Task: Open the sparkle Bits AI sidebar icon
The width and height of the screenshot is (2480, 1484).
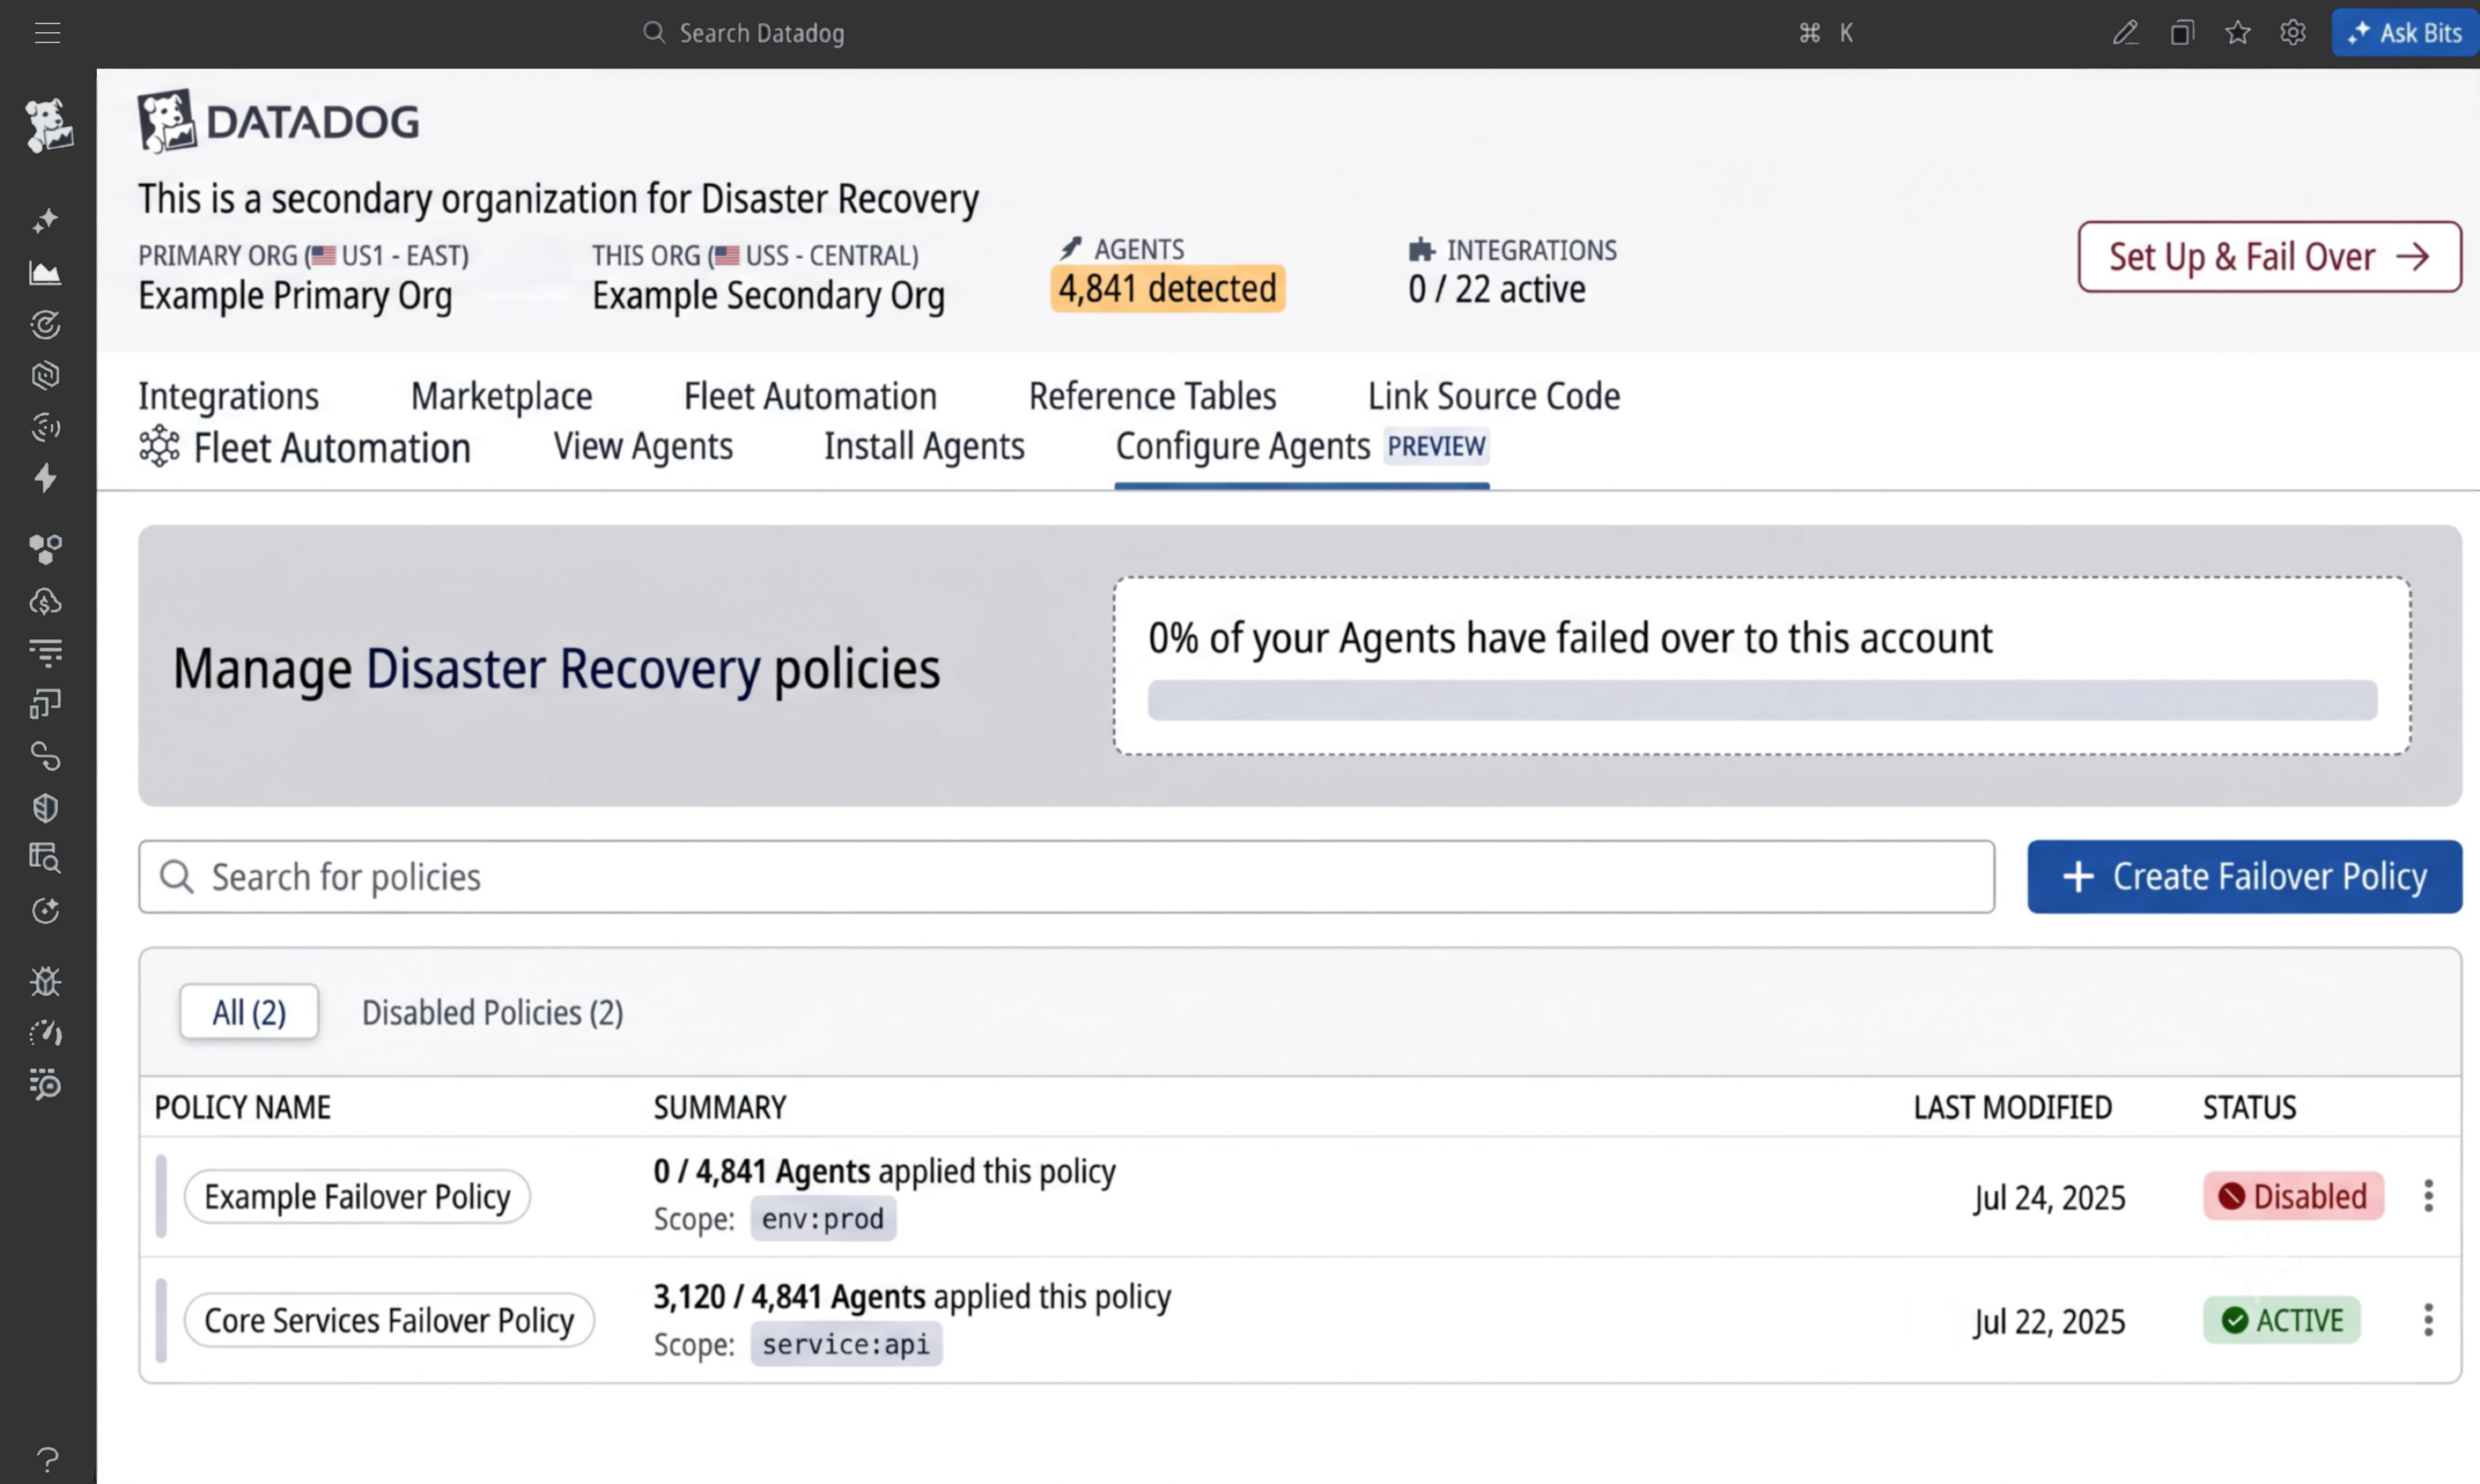Action: tap(45, 220)
